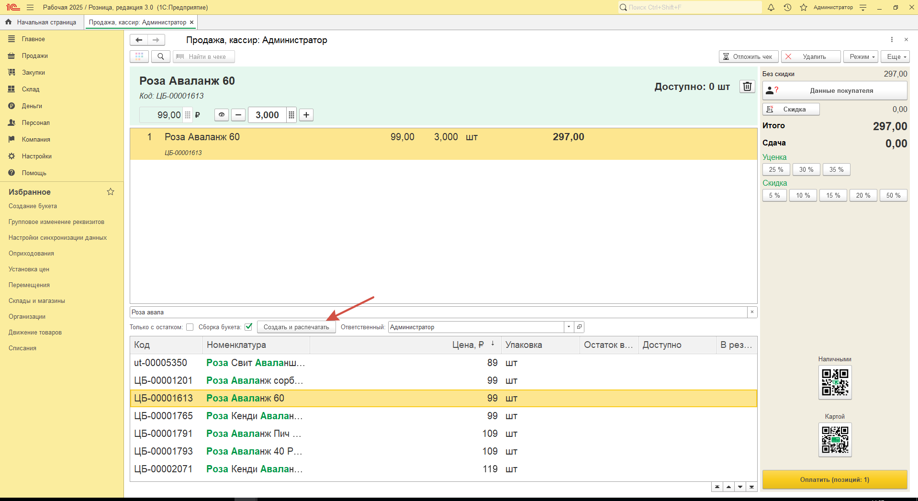The width and height of the screenshot is (918, 501).
Task: Click the product search field with 'Роза авала'
Action: (438, 312)
